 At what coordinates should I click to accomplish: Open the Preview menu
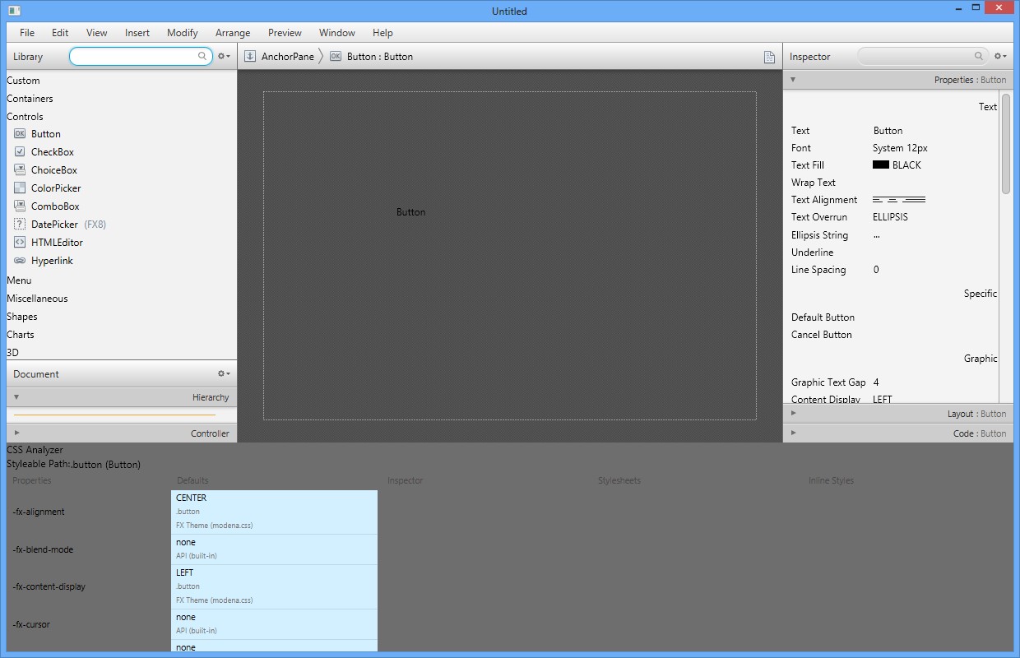point(285,33)
